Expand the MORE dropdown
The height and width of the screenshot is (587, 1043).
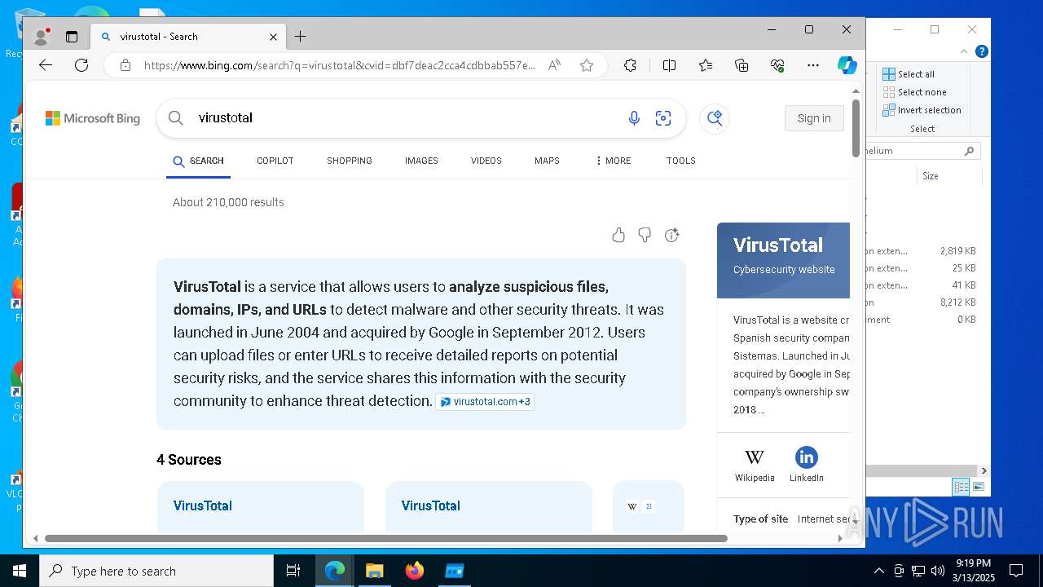614,161
